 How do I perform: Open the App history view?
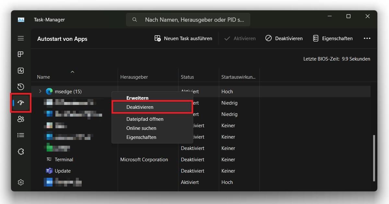pos(21,87)
